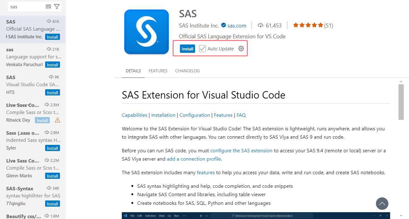Switch to the FEATURES tab

[158, 71]
